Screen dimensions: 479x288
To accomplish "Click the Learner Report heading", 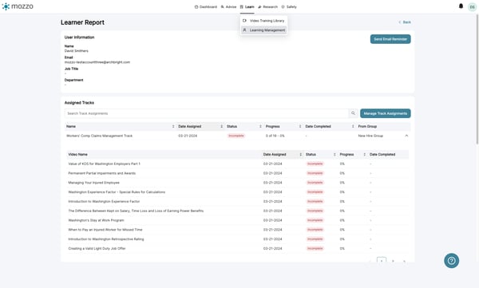I will 82,22.
